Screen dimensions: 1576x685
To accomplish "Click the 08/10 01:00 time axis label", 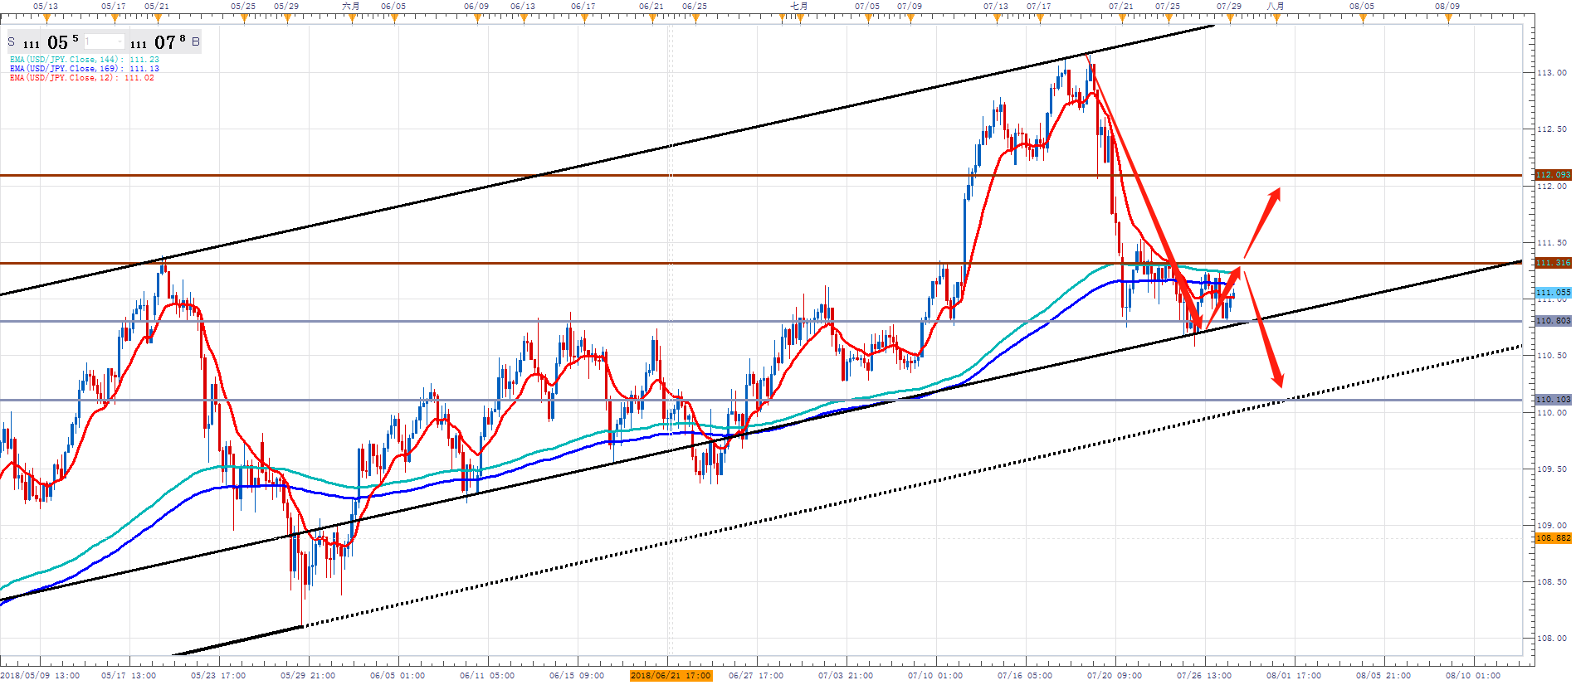I will tap(1472, 676).
